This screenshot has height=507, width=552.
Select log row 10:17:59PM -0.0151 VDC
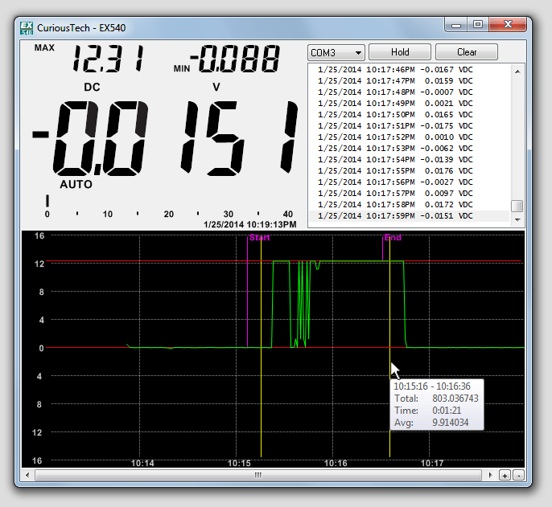[409, 216]
